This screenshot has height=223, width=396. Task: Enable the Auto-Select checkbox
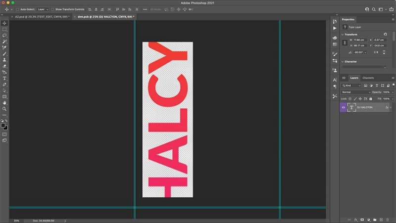[18, 9]
